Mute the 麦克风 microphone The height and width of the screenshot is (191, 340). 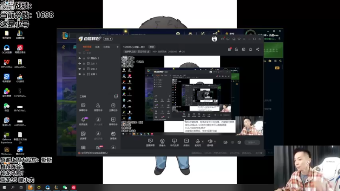pyautogui.click(x=198, y=143)
